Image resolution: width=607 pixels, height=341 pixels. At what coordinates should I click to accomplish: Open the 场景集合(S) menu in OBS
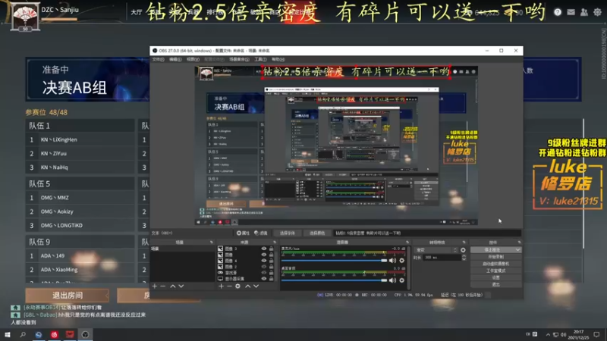click(239, 60)
